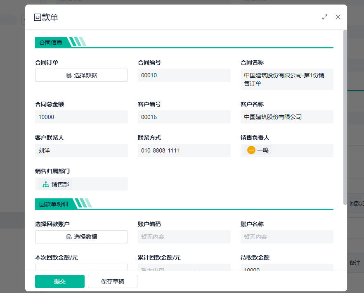Click the 客户编号 field showing 00016
The height and width of the screenshot is (293, 364).
(x=184, y=117)
